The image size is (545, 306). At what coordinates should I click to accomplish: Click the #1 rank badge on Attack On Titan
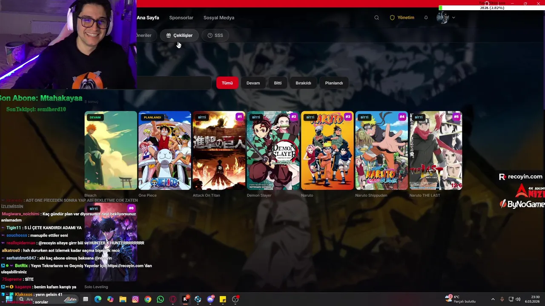tap(239, 117)
